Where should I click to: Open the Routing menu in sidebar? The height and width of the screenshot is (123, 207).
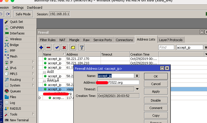(20, 80)
